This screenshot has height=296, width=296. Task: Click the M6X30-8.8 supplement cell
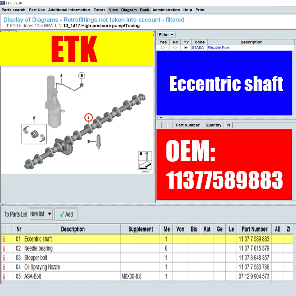[x=140, y=276]
